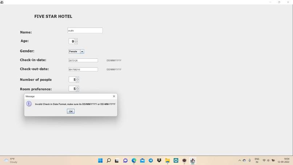The height and width of the screenshot is (165, 293).
Task: Click the Invalid Check in Date message text
Action: coord(75,104)
